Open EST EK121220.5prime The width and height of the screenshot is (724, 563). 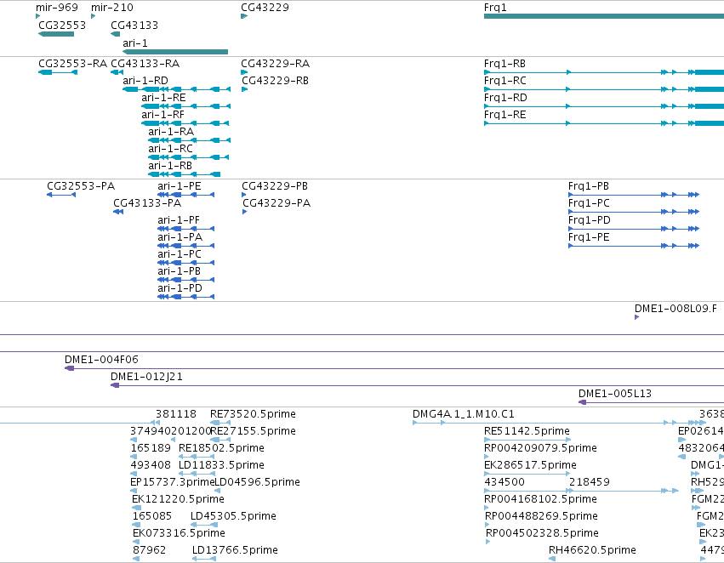click(x=137, y=508)
